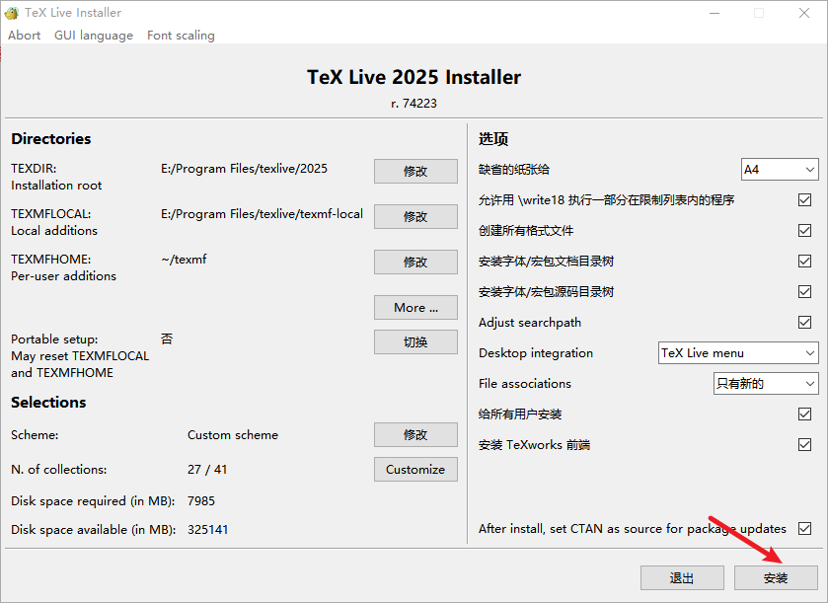Click the 安装 install button
The image size is (828, 603).
click(776, 578)
